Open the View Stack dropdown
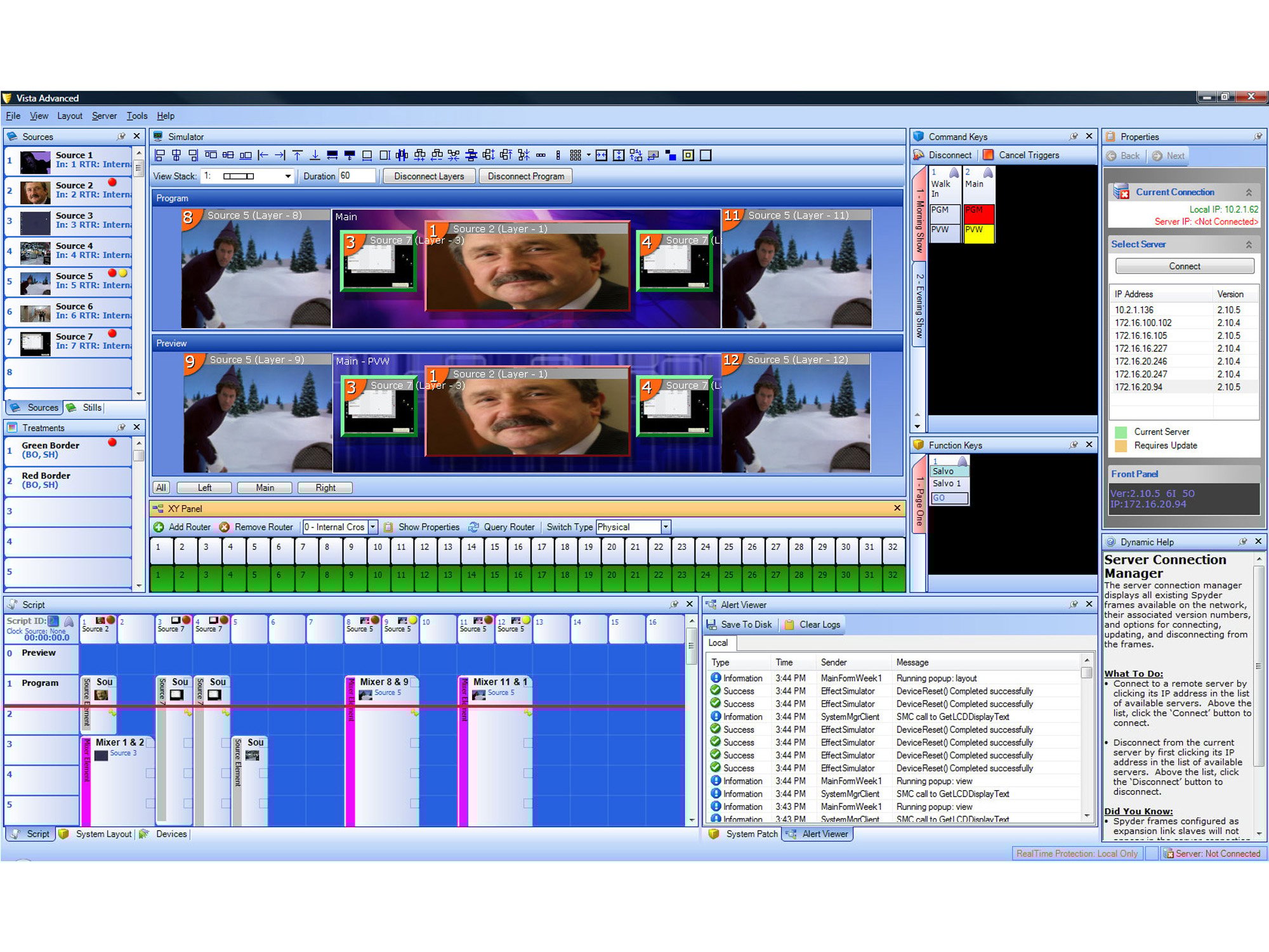This screenshot has width=1269, height=952. click(288, 176)
